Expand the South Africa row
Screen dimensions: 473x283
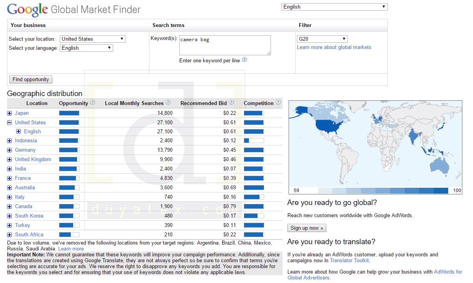(9, 235)
